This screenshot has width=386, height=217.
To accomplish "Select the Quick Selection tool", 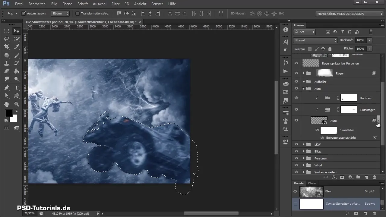I will [17, 39].
